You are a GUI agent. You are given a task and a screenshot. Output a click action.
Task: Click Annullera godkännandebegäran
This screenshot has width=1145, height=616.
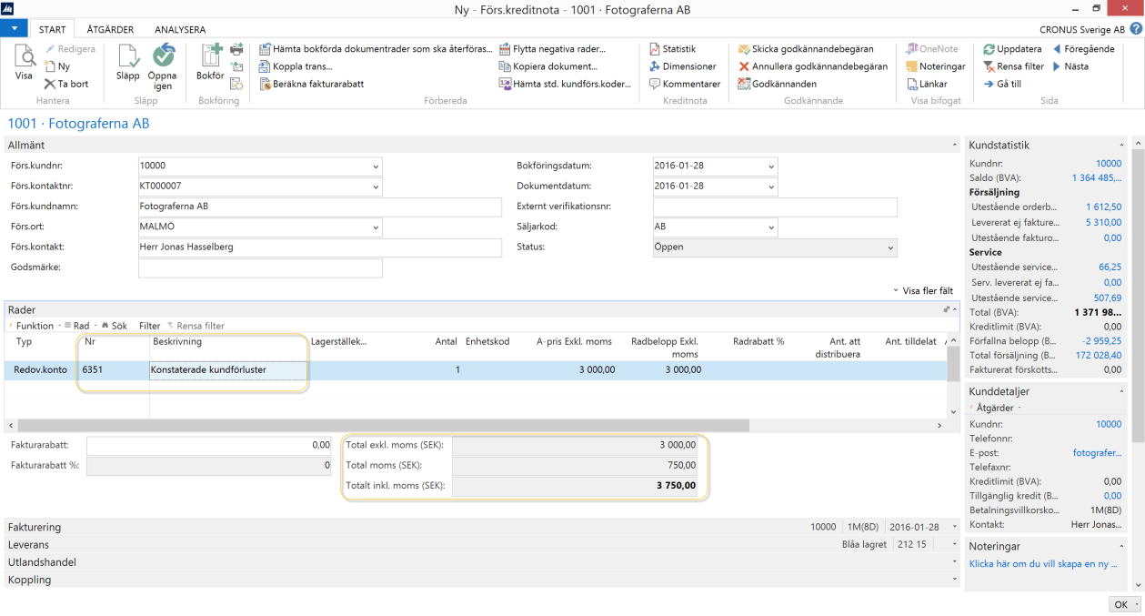pyautogui.click(x=813, y=66)
